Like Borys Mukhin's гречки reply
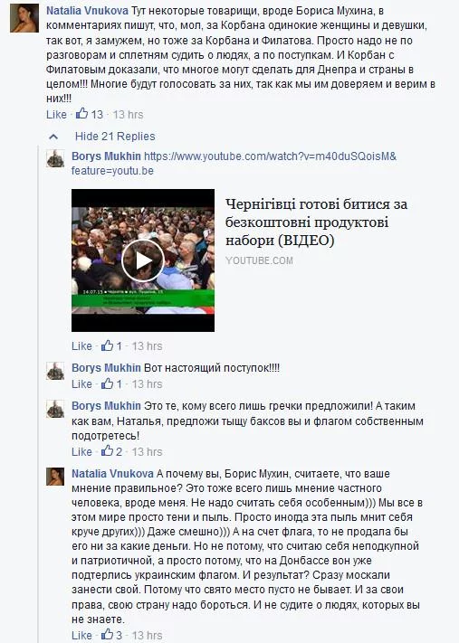Viewport: 459px width, 643px height. (x=81, y=451)
